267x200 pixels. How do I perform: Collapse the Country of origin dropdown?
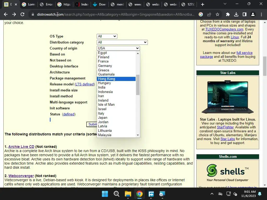click(x=118, y=48)
